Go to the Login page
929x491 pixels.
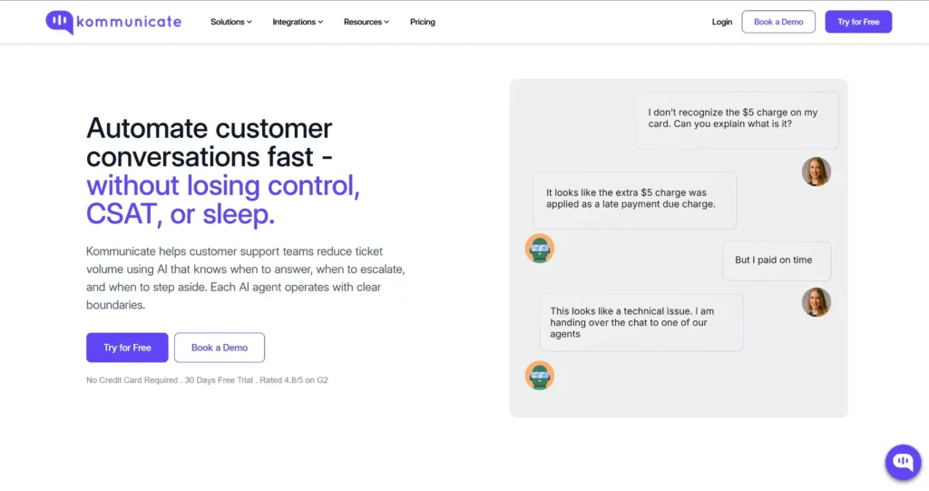click(721, 22)
